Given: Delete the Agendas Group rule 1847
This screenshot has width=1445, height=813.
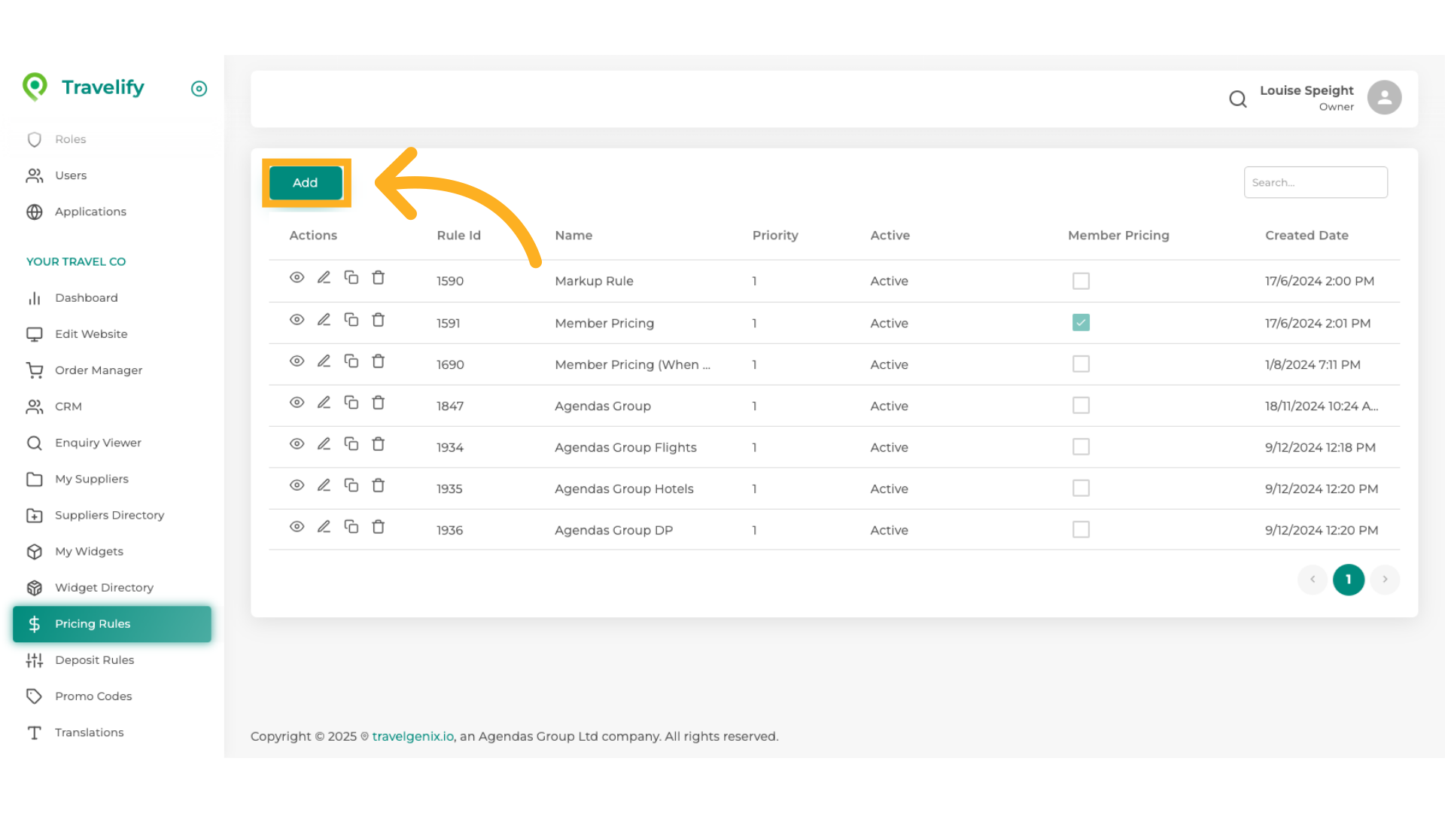Looking at the screenshot, I should click(378, 403).
